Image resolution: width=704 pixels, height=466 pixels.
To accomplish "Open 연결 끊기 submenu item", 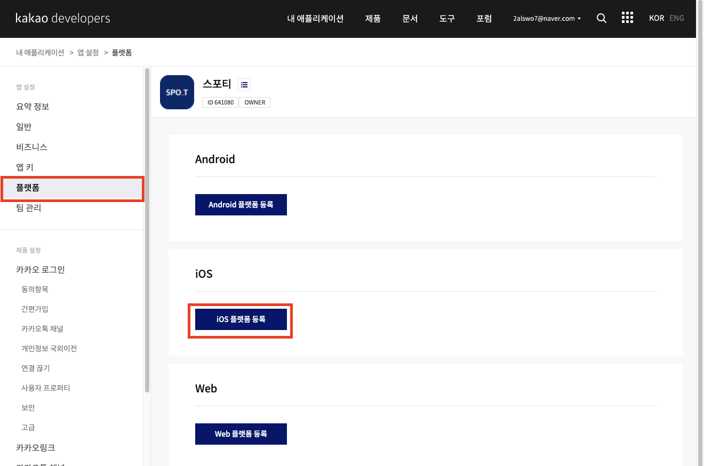I will 36,368.
